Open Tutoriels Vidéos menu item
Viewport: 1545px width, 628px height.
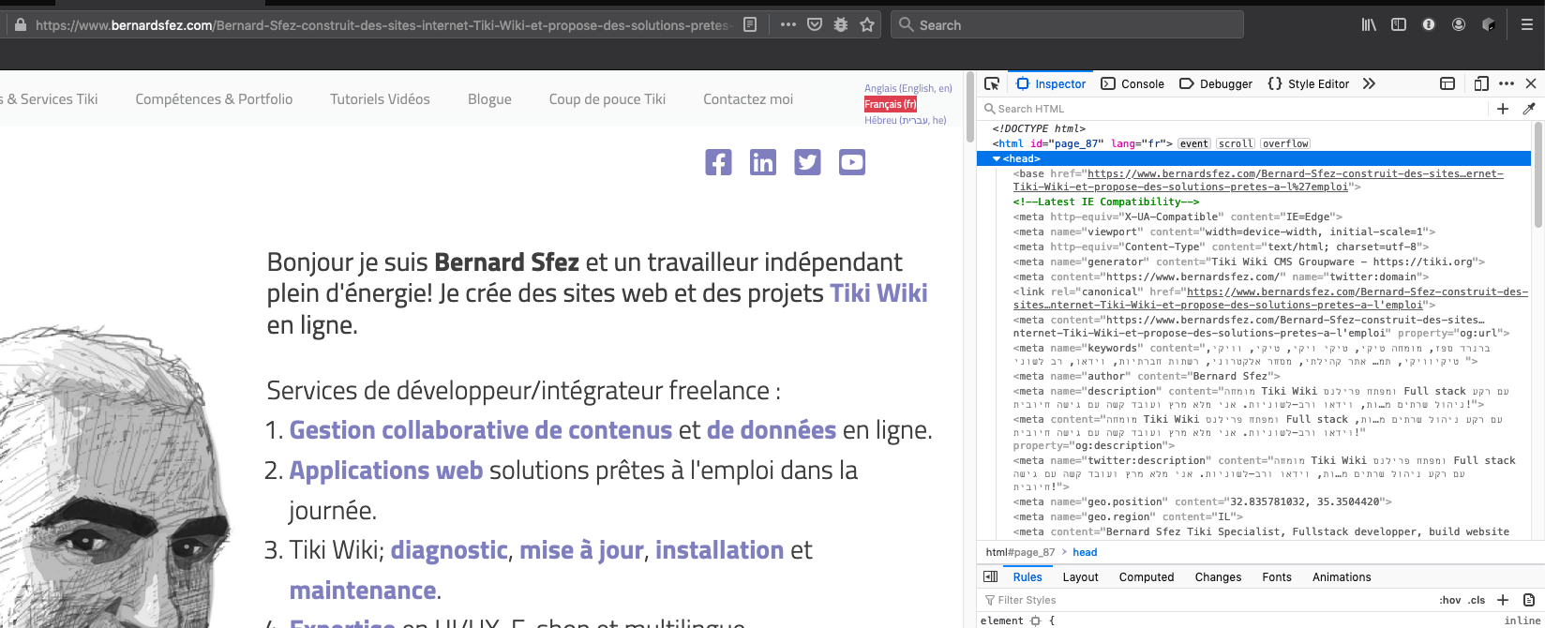tap(380, 99)
